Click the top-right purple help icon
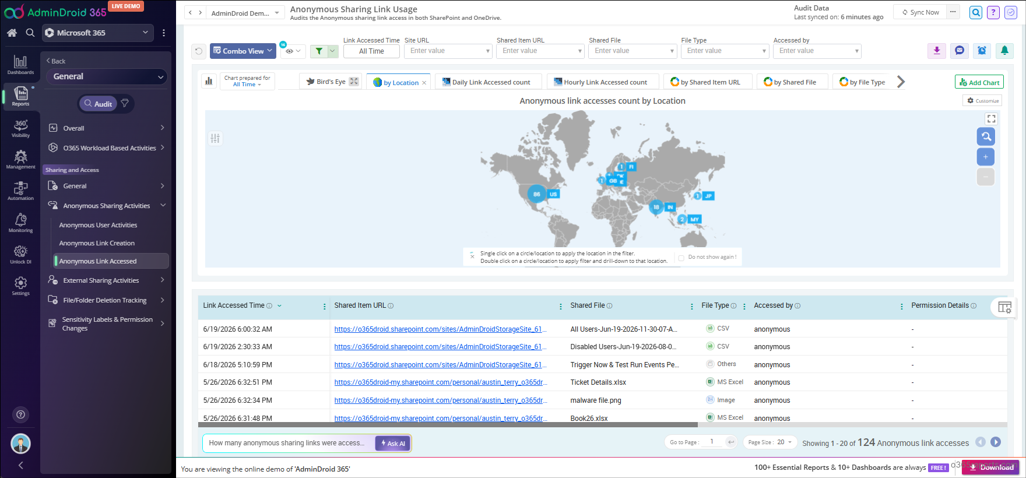 pyautogui.click(x=993, y=12)
